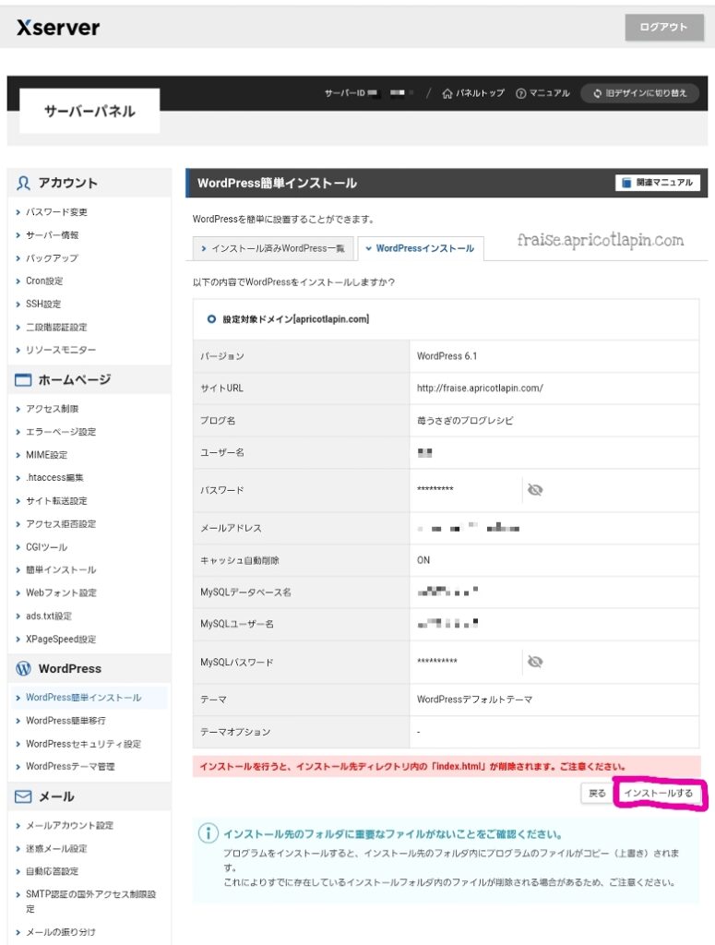Viewport: 715px width, 945px height.
Task: Open WordPressセキュリティ設定 in sidebar
Action: 83,743
